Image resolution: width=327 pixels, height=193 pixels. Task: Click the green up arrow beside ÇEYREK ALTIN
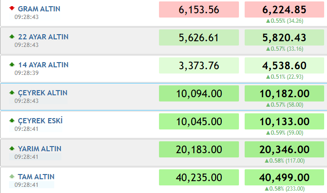[12, 92]
